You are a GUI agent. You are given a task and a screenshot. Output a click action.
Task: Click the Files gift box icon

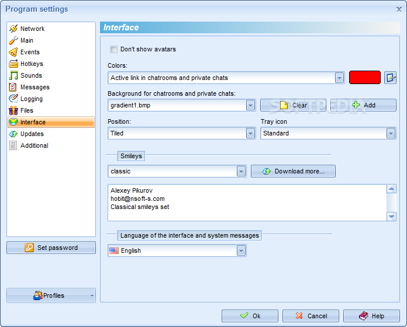pos(13,110)
